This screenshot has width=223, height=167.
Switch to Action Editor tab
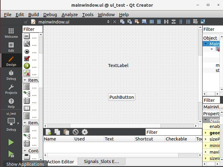coord(61,162)
